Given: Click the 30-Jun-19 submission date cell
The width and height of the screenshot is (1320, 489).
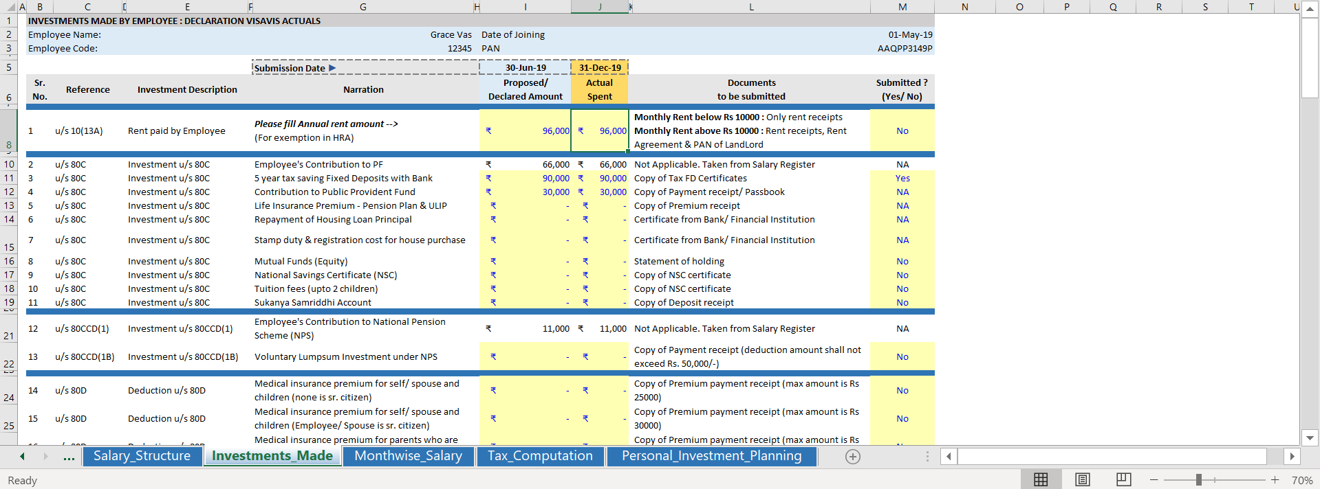Looking at the screenshot, I should pyautogui.click(x=526, y=67).
